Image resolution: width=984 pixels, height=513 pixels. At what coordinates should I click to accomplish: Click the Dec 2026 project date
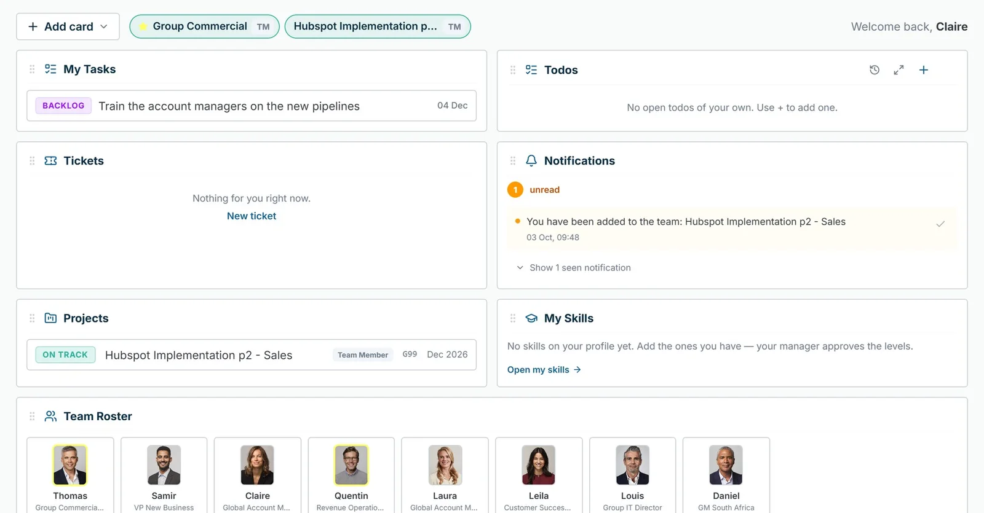(x=447, y=355)
